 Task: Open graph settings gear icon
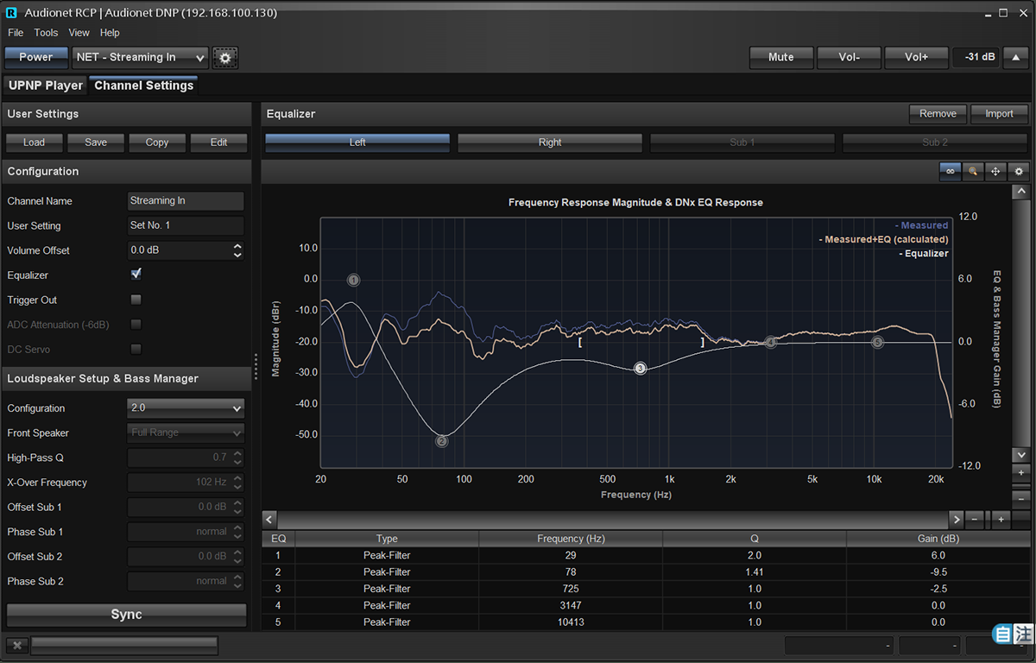(1019, 171)
